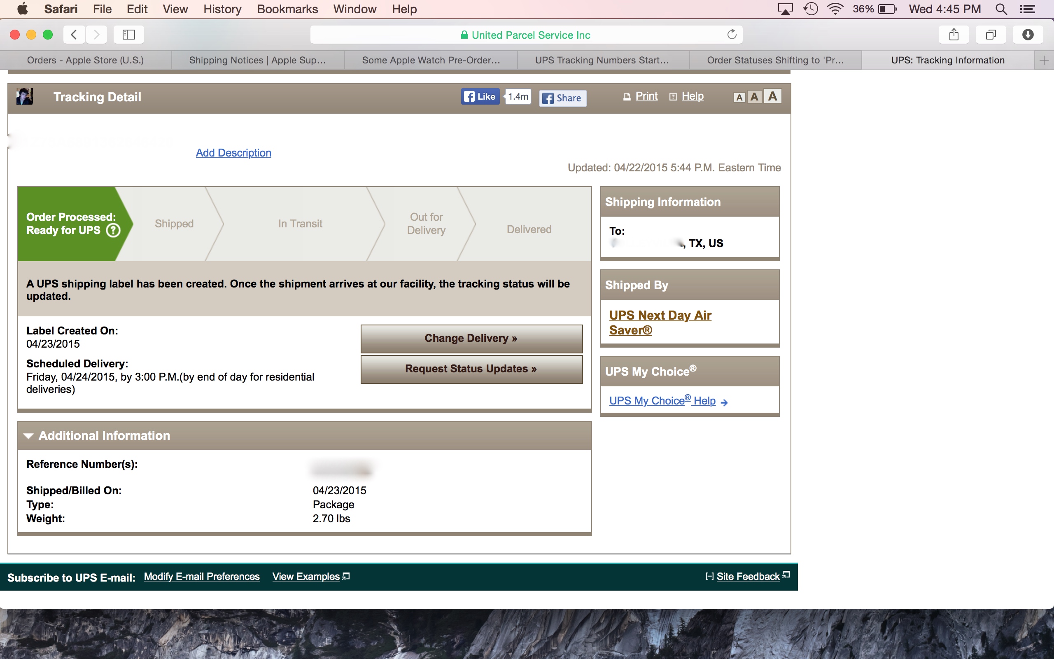Screen dimensions: 1054x659
Task: Click the Add Description link
Action: pos(233,152)
